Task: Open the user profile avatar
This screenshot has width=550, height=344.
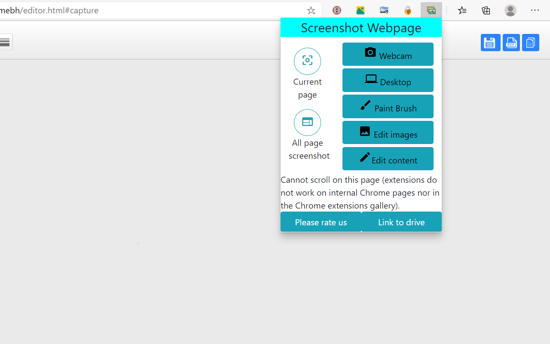Action: (510, 10)
